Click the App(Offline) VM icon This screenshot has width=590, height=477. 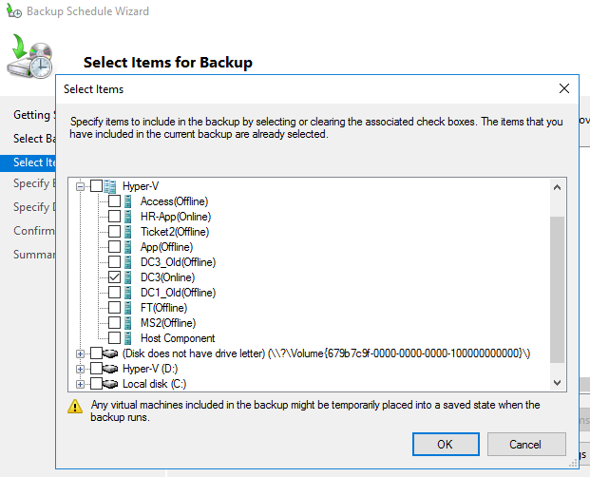128,247
